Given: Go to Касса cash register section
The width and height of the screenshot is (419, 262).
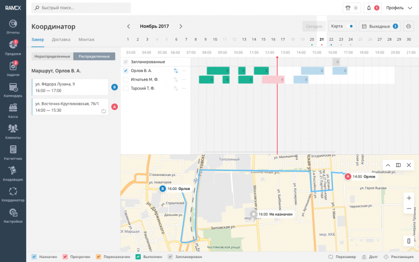Looking at the screenshot, I should click(x=13, y=111).
